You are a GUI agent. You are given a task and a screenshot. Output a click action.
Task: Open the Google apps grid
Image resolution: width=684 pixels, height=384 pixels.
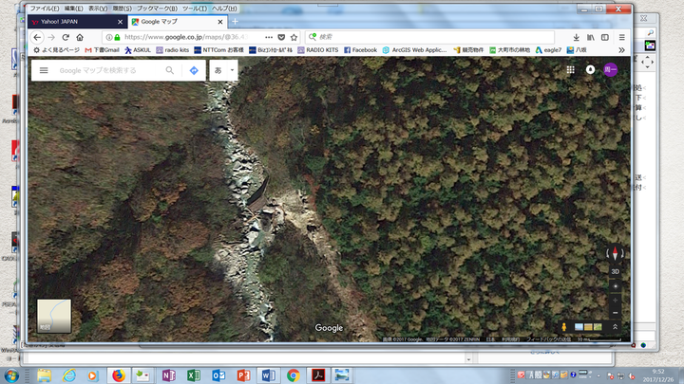click(570, 70)
